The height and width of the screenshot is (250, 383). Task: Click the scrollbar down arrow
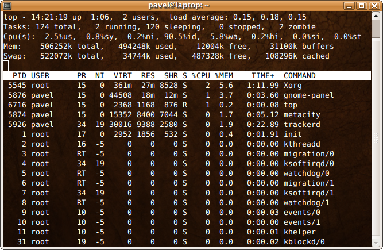376,243
